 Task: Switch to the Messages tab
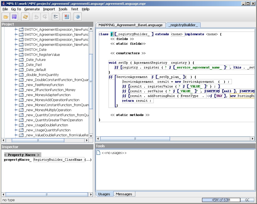point(124,194)
